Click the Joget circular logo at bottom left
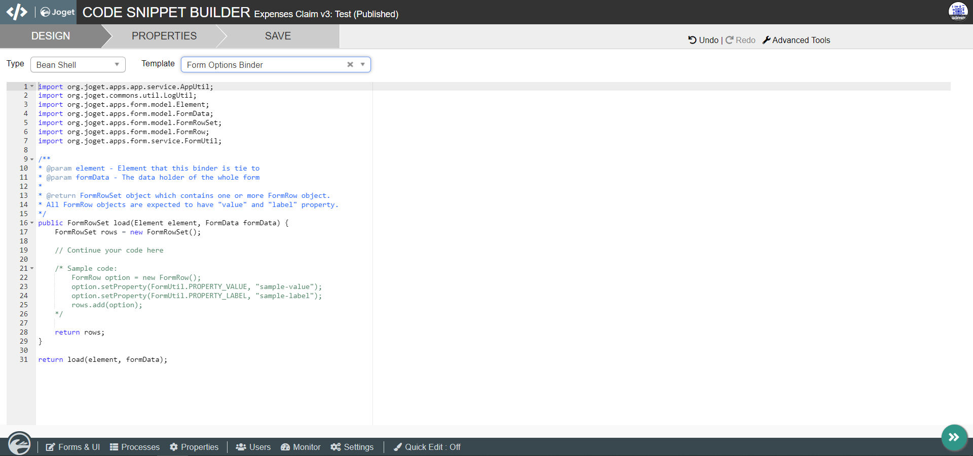 point(19,444)
